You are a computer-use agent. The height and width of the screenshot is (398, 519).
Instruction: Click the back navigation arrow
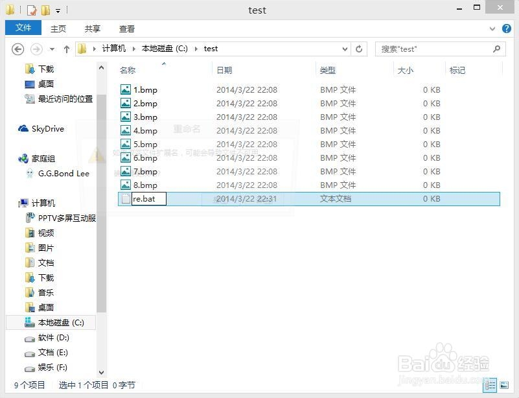click(18, 49)
